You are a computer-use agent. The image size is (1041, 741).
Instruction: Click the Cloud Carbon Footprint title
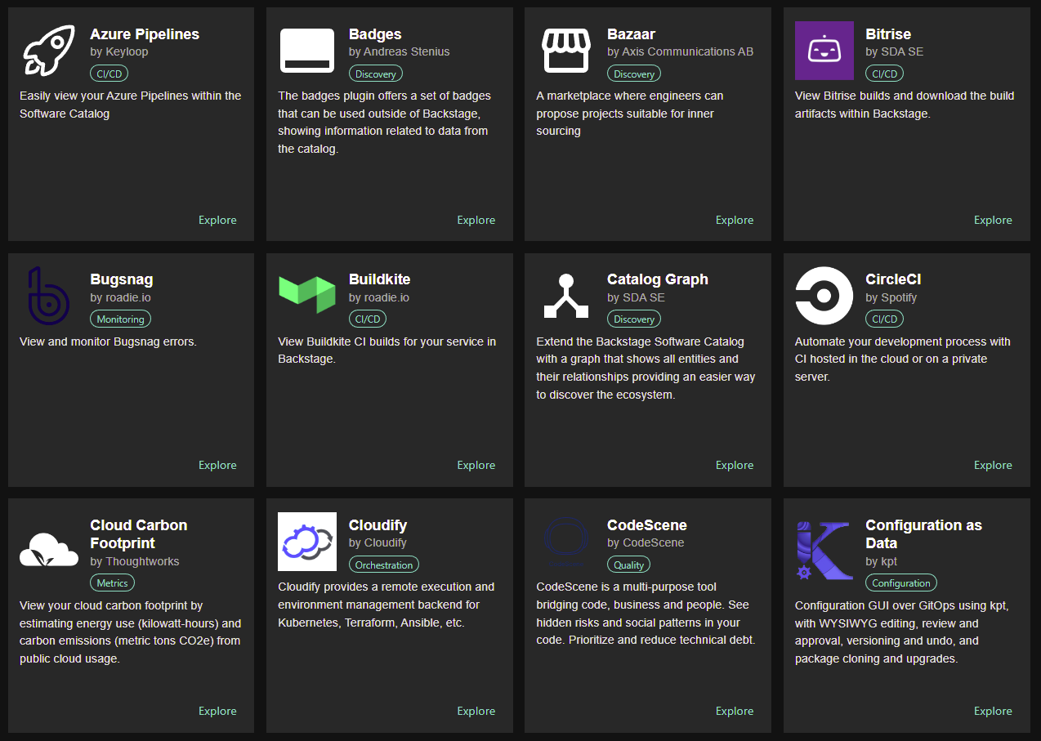coord(139,534)
